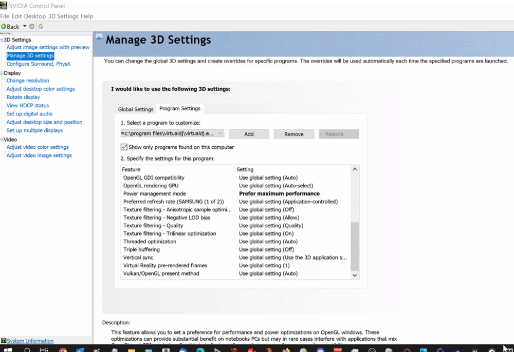This screenshot has width=514, height=352.
Task: Select Texture filtering - Trilinear optimization row
Action: (236, 233)
